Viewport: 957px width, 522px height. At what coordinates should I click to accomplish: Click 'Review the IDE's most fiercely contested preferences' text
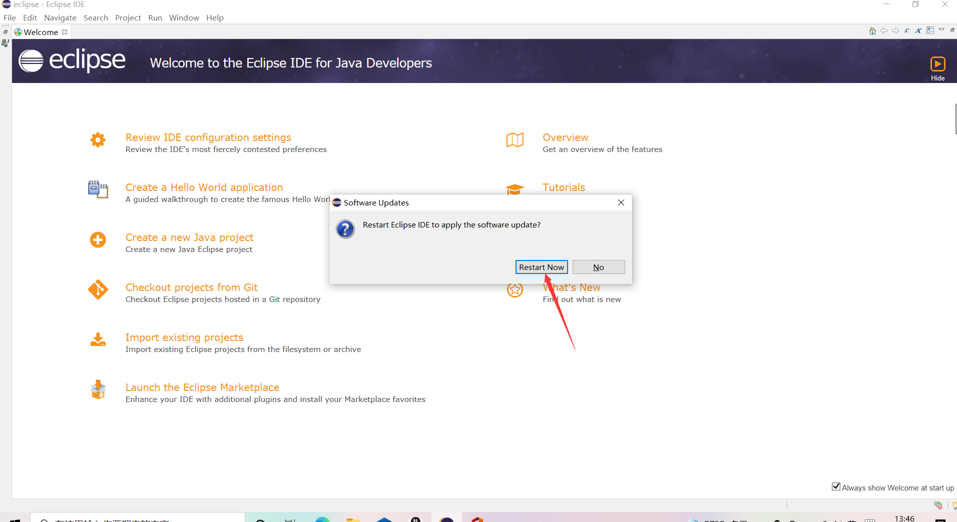226,149
